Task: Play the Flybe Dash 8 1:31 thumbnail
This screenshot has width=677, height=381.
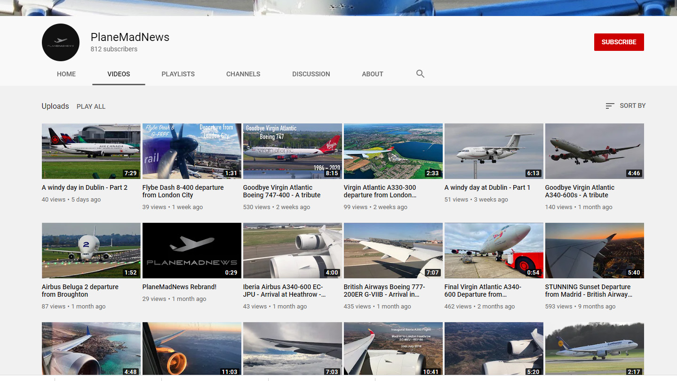Action: (192, 151)
